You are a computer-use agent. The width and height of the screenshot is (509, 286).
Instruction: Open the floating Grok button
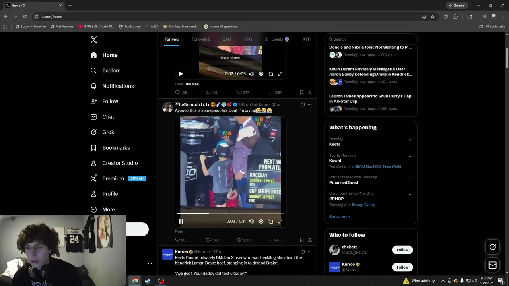(x=492, y=247)
